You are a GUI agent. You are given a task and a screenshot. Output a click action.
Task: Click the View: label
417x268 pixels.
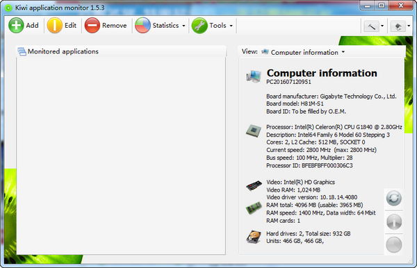click(x=250, y=51)
